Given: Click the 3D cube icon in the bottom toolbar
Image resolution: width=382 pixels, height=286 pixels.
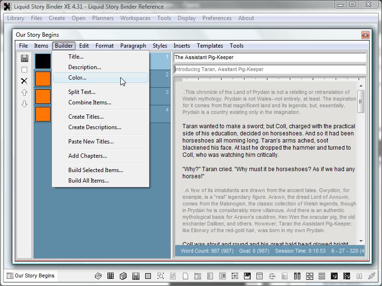Looking at the screenshot, I should [123, 276].
